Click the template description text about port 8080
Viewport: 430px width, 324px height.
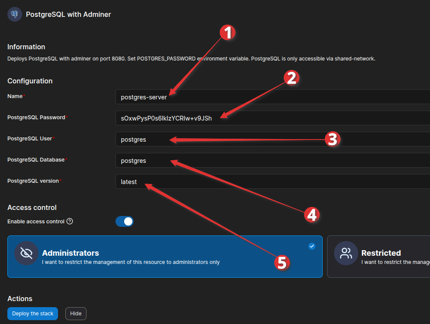[x=191, y=59]
